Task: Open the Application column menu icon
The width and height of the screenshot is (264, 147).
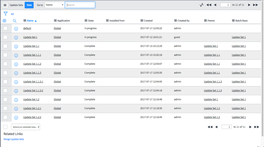Action: 55,21
